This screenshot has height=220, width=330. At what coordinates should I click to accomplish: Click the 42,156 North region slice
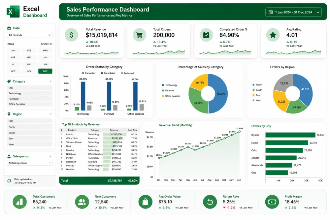coord(305,89)
